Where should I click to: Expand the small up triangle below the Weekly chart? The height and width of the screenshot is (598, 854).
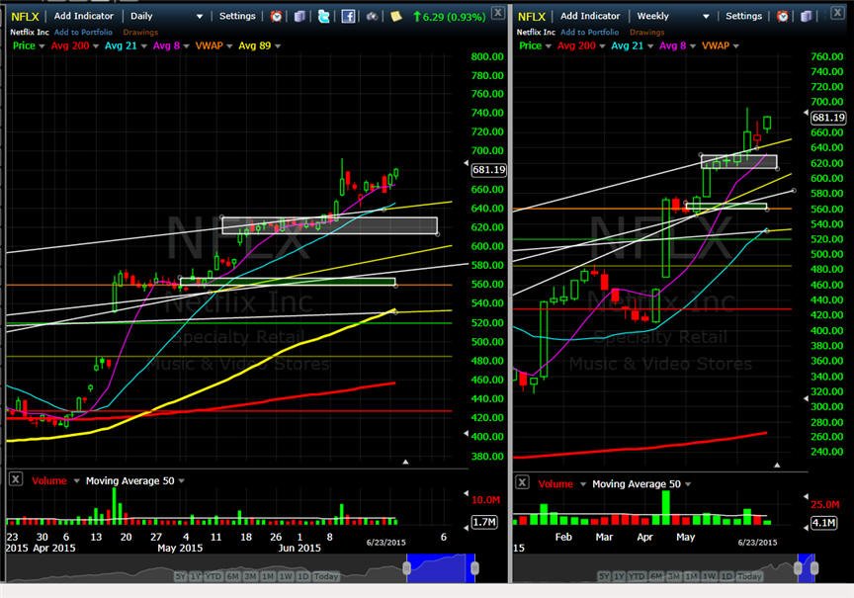coord(777,466)
